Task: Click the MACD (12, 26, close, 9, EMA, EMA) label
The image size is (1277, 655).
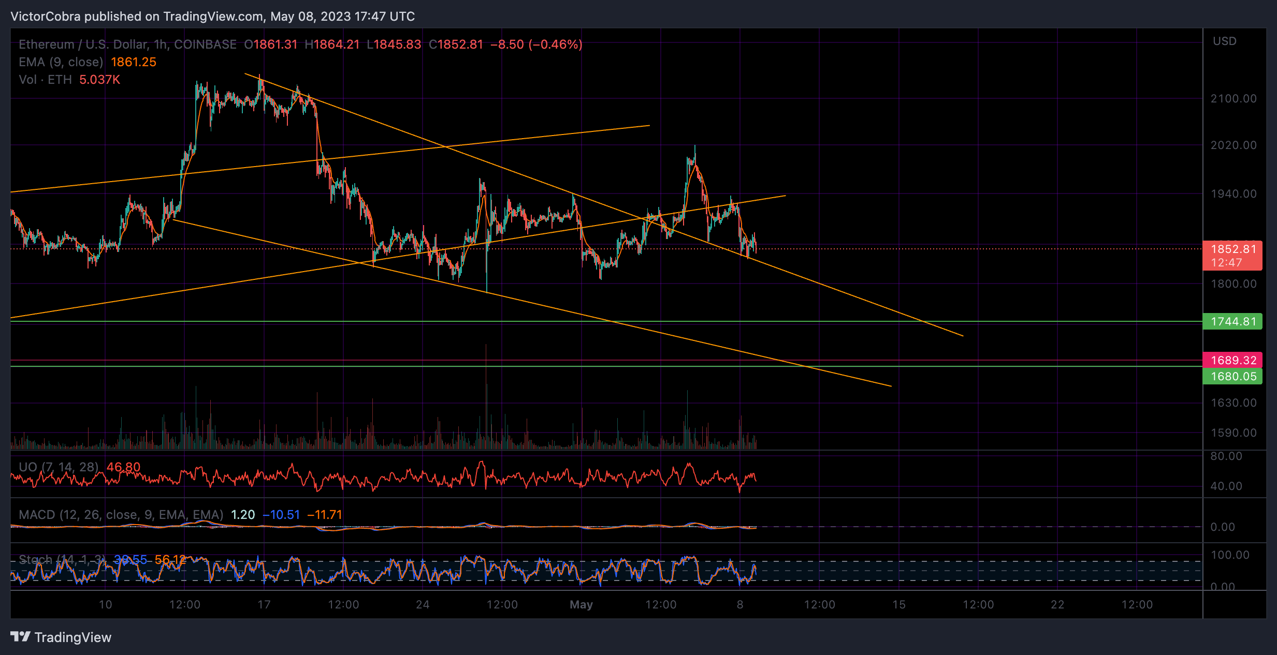Action: pyautogui.click(x=121, y=515)
